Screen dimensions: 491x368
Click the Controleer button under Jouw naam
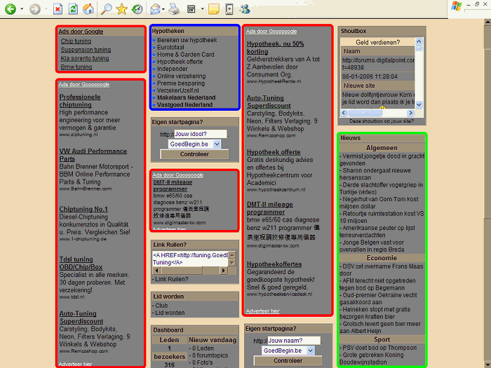coord(288,361)
